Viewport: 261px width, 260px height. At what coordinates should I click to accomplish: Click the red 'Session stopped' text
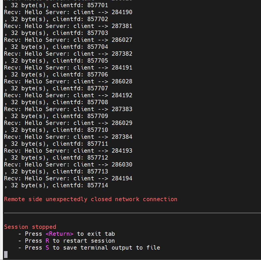tap(30, 227)
